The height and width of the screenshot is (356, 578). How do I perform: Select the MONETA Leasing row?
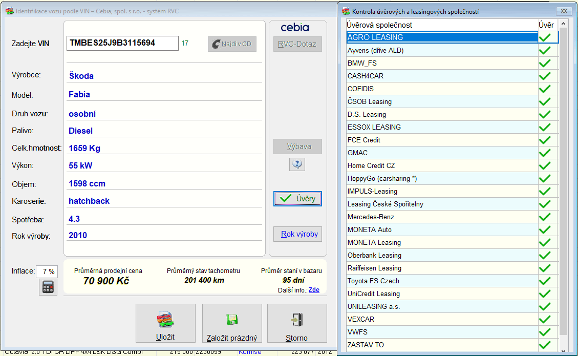point(452,242)
